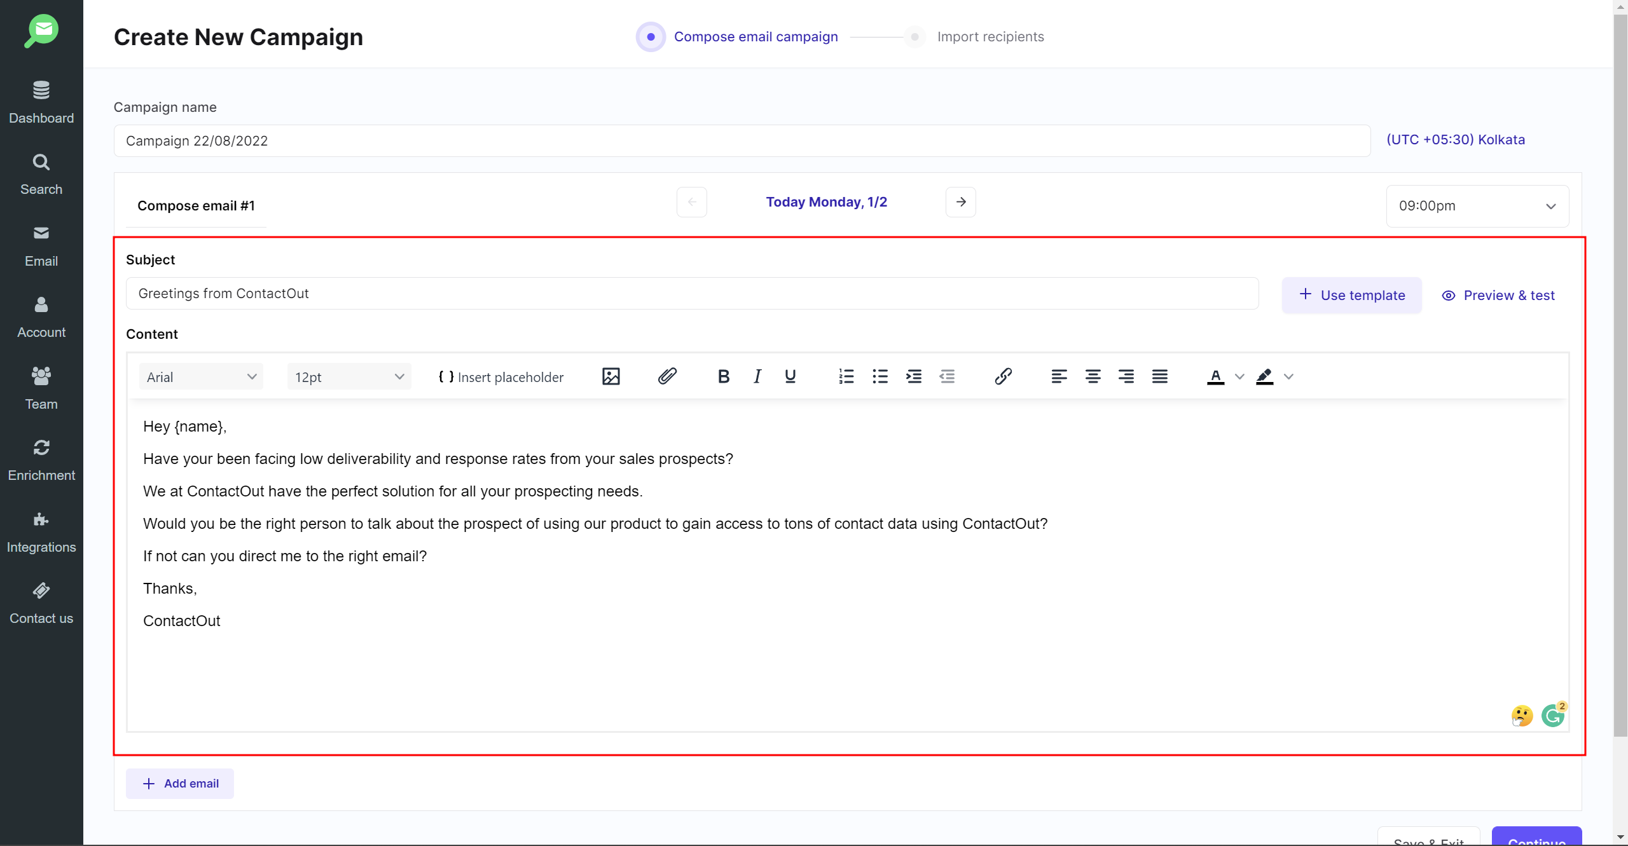Image resolution: width=1628 pixels, height=846 pixels.
Task: Increase paragraph indent
Action: point(914,377)
